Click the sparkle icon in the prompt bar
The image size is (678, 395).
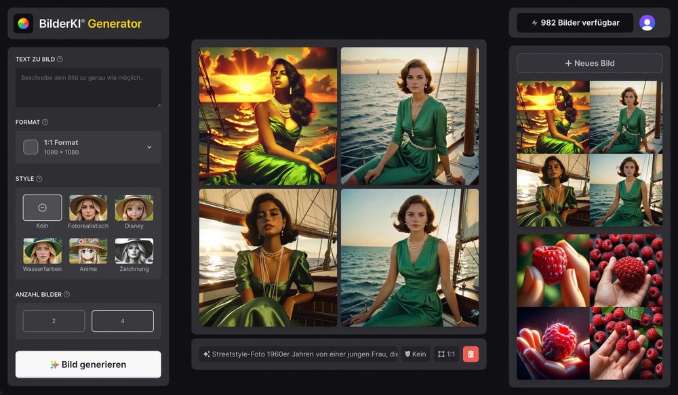pyautogui.click(x=205, y=353)
